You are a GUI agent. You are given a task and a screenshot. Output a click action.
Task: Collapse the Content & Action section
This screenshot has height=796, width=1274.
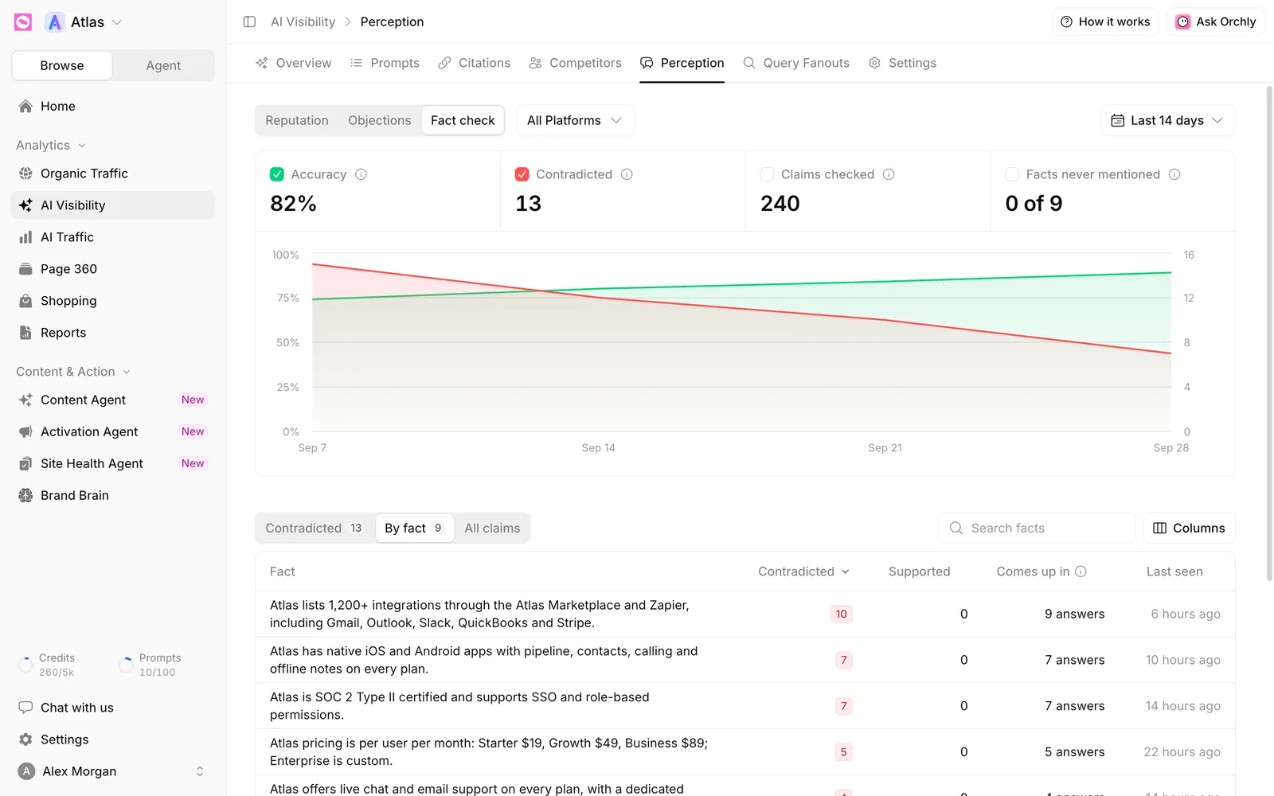(x=73, y=372)
